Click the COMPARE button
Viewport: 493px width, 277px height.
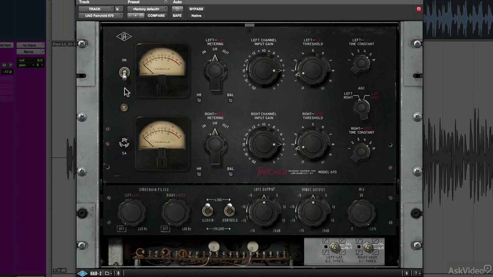coord(156,16)
